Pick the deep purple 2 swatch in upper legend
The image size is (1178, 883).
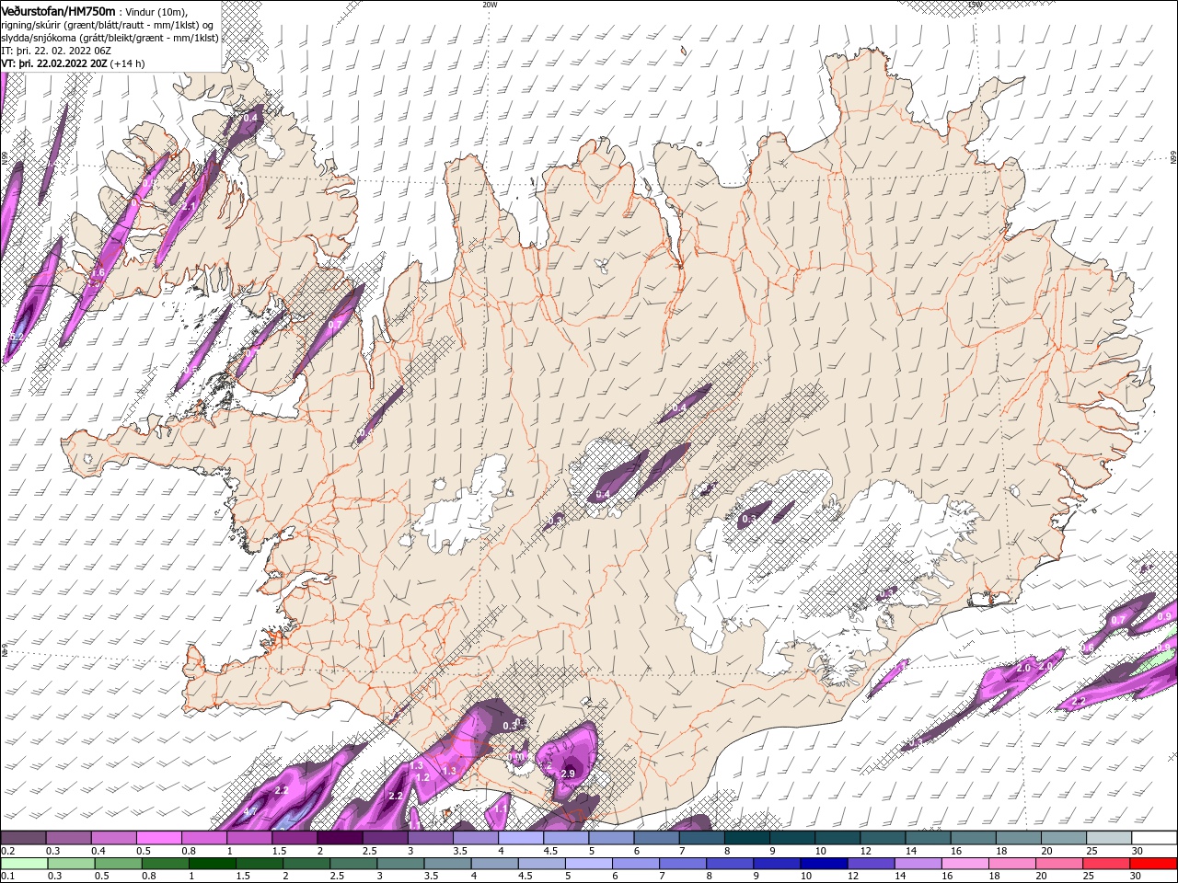tap(340, 838)
